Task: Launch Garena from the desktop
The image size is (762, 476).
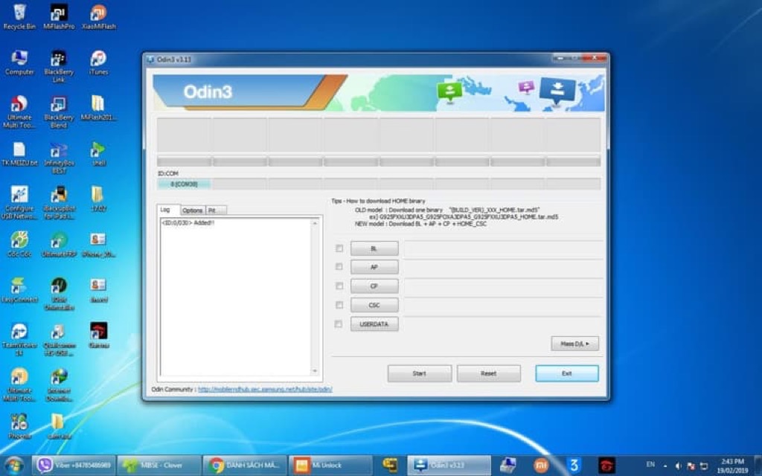Action: point(99,336)
